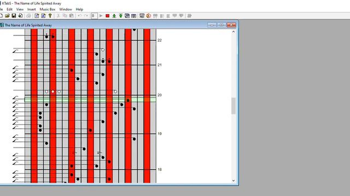Maximize the Name of Life document window
Viewport: 350px width, 196px height.
tap(221, 25)
